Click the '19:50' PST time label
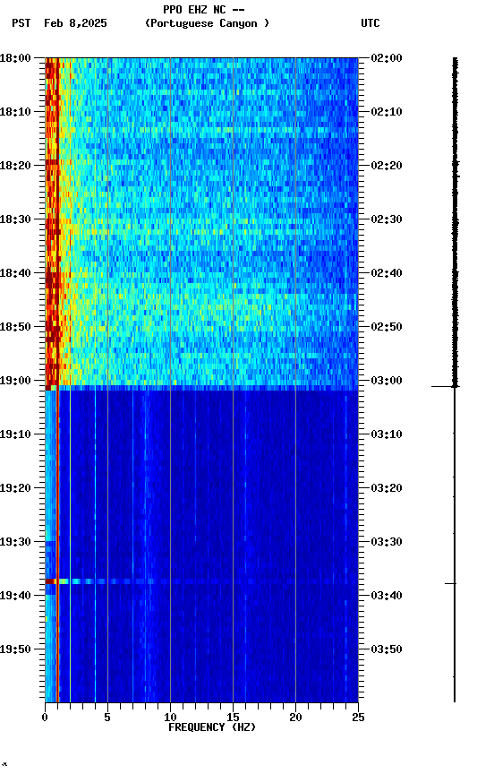494x774 pixels. (x=15, y=649)
